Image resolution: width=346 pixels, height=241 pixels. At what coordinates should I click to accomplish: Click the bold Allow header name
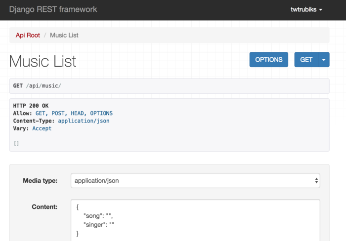(22, 113)
